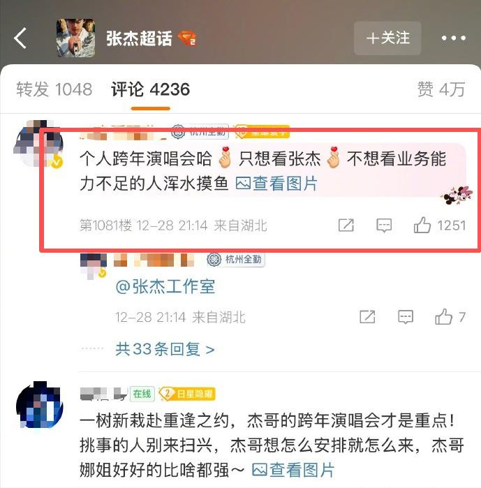Viewport: 481px width, 488px height.
Task: Open 查看图片 in the first comment
Action: point(276,184)
